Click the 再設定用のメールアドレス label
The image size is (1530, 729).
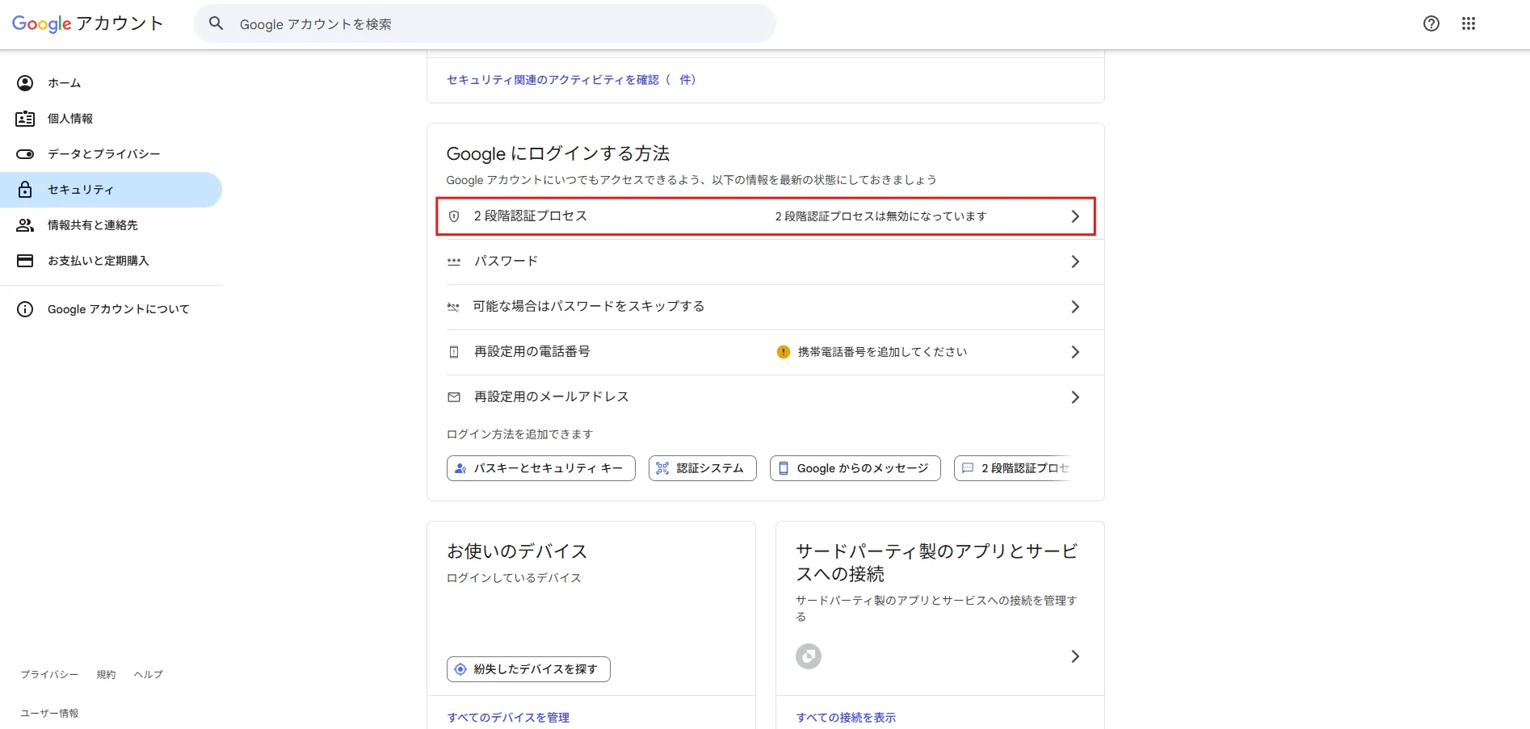551,397
